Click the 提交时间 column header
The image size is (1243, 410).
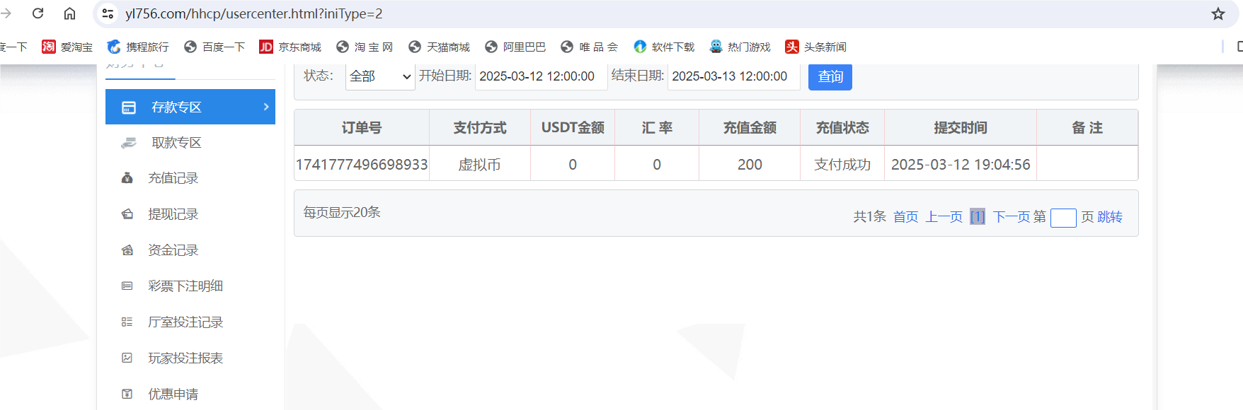961,128
